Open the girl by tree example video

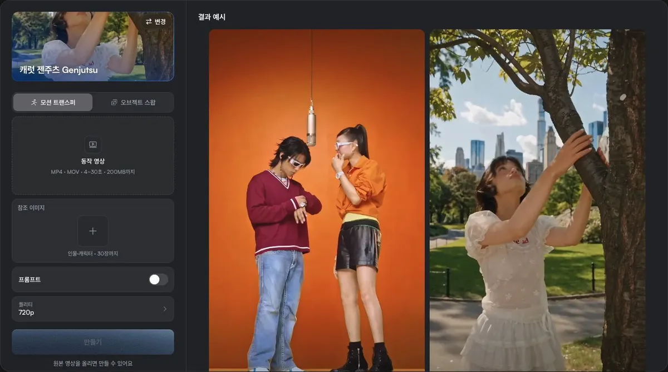pos(537,200)
